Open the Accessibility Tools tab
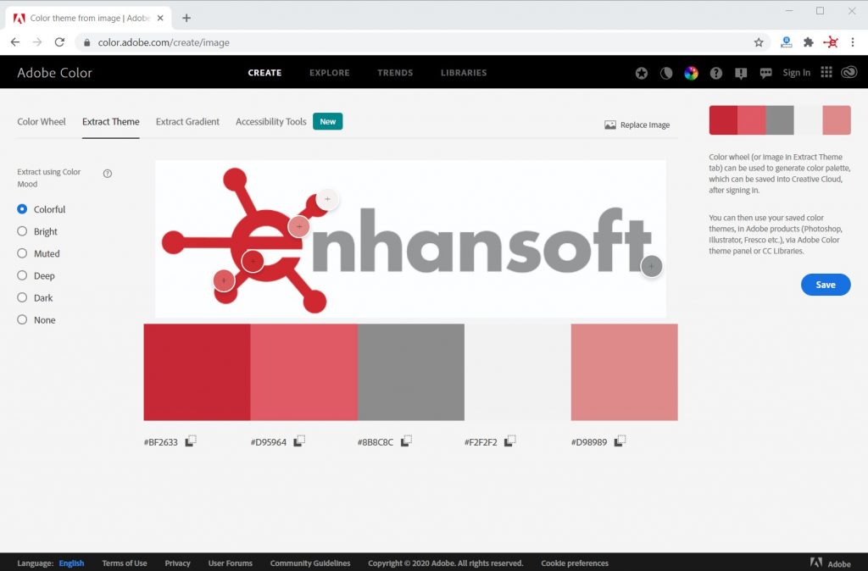 [270, 122]
